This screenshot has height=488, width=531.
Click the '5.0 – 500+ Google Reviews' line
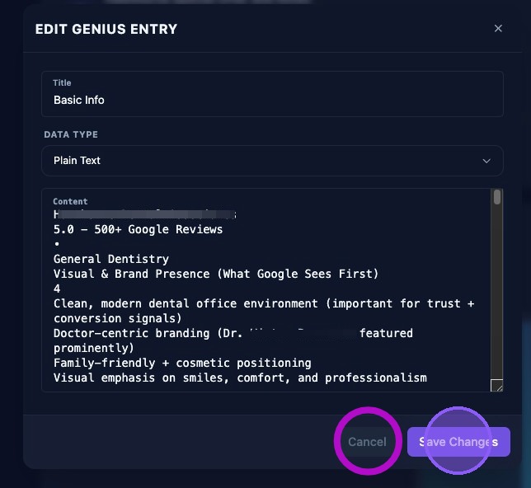pos(139,229)
